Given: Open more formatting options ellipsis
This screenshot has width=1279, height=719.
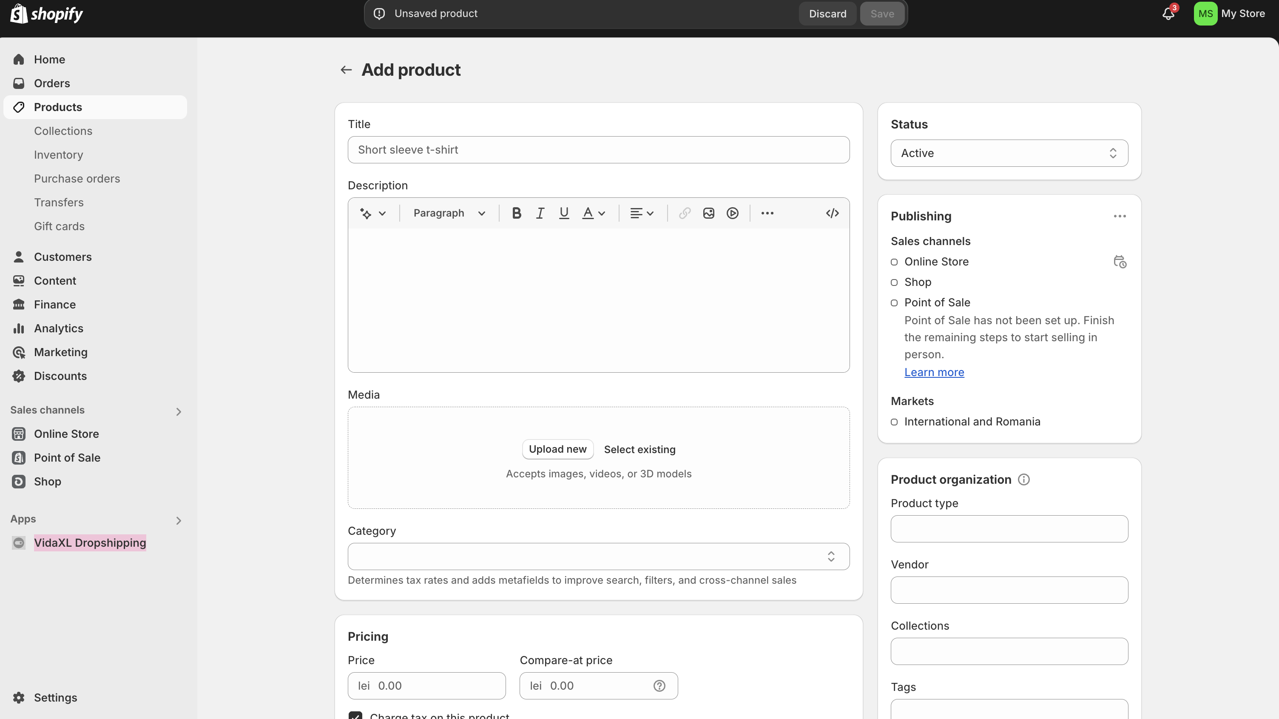Looking at the screenshot, I should (767, 213).
